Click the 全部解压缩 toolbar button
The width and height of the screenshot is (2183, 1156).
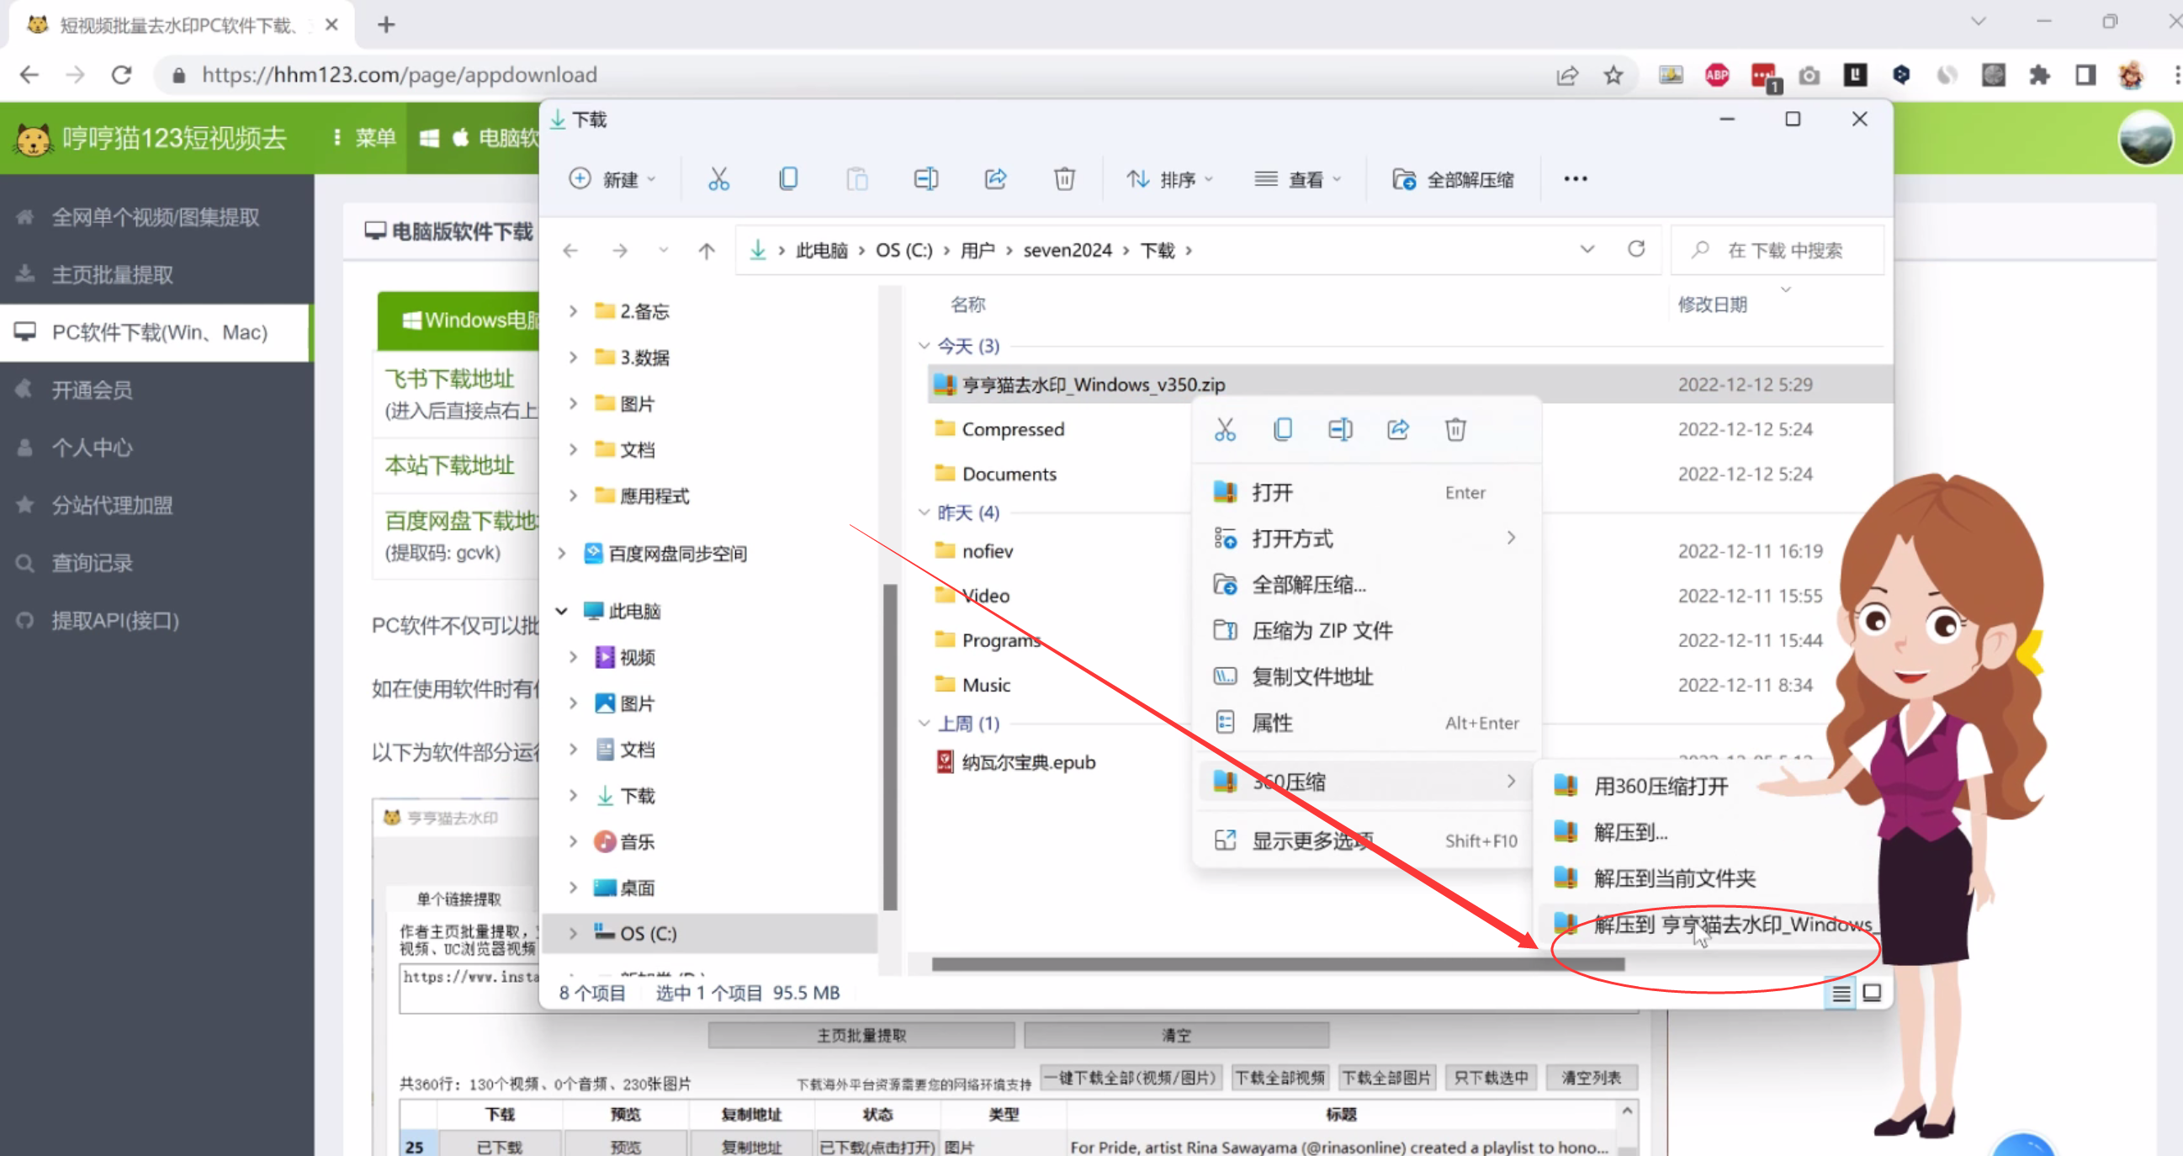point(1453,179)
